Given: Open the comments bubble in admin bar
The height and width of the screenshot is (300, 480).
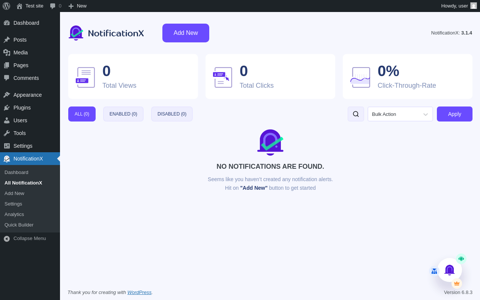Looking at the screenshot, I should [x=55, y=6].
